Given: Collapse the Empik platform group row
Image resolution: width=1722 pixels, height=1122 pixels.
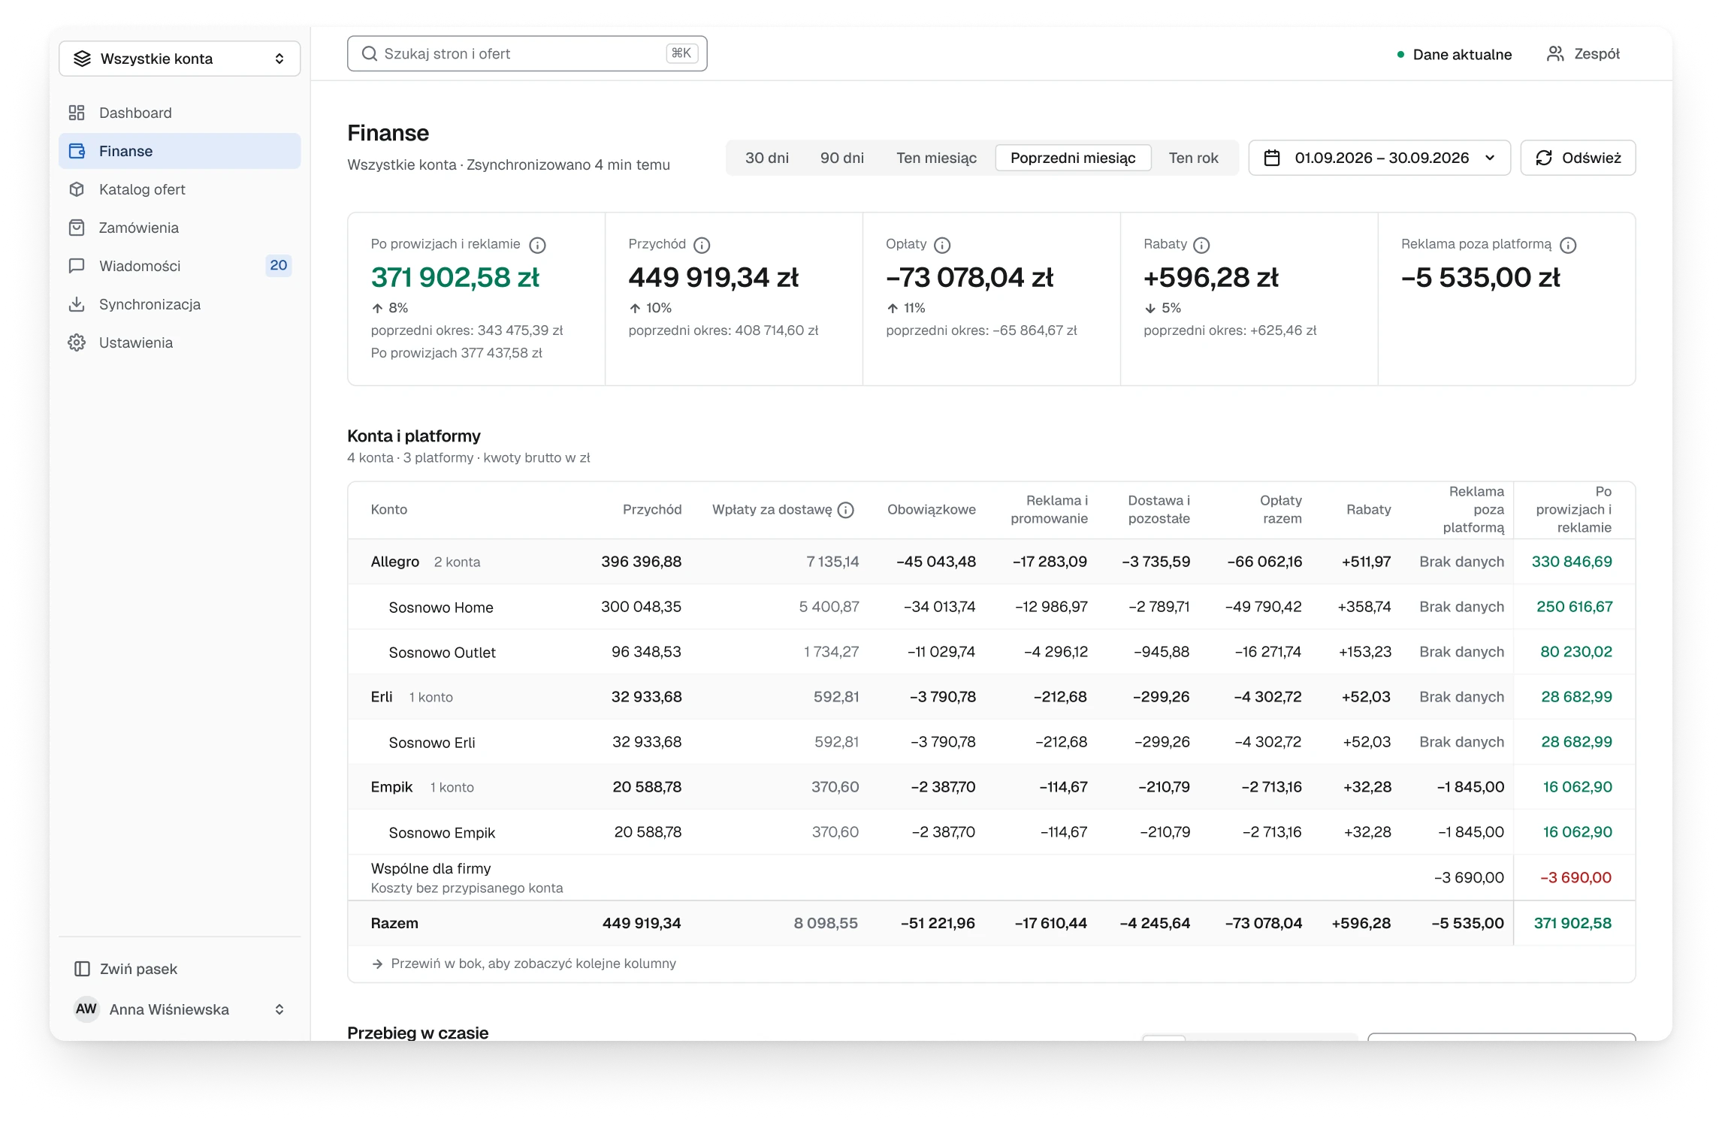Looking at the screenshot, I should point(991,787).
